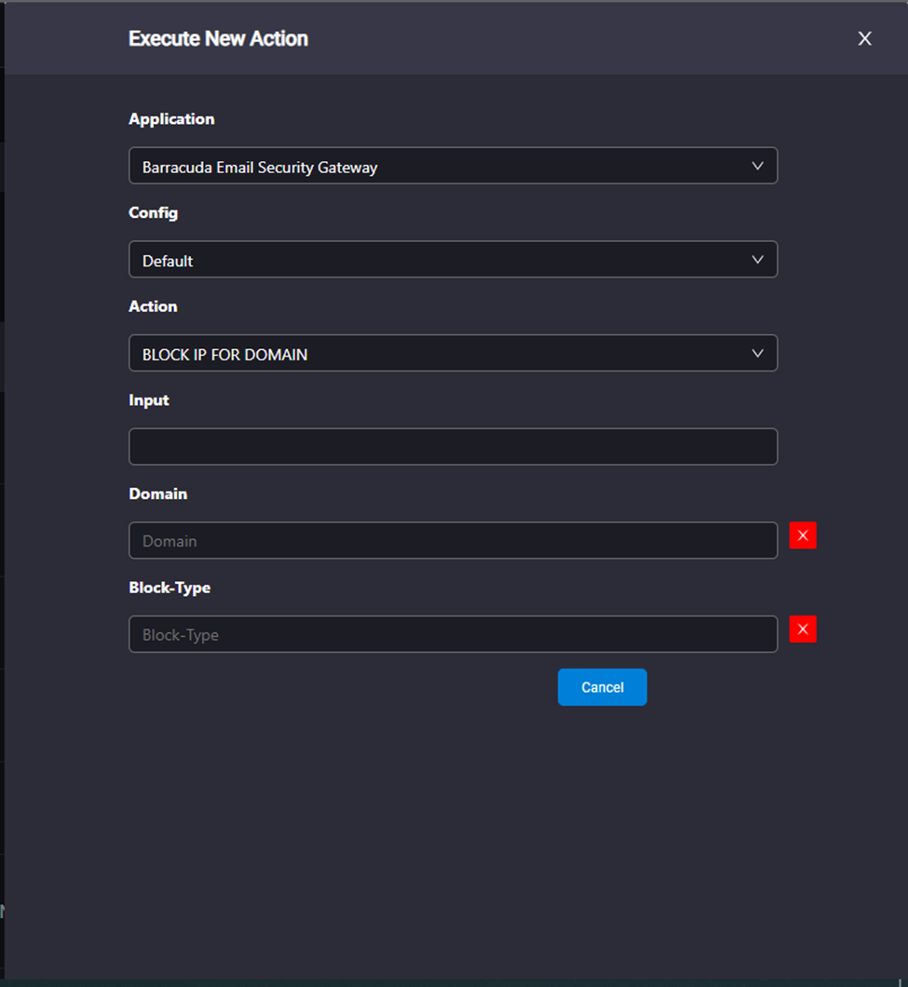
Task: Open the Action dropdown showing BLOCK IP FOR DOMAIN
Action: [x=453, y=353]
